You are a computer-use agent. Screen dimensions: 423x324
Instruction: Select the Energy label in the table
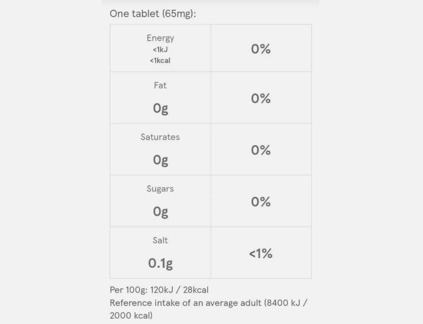pyautogui.click(x=160, y=38)
